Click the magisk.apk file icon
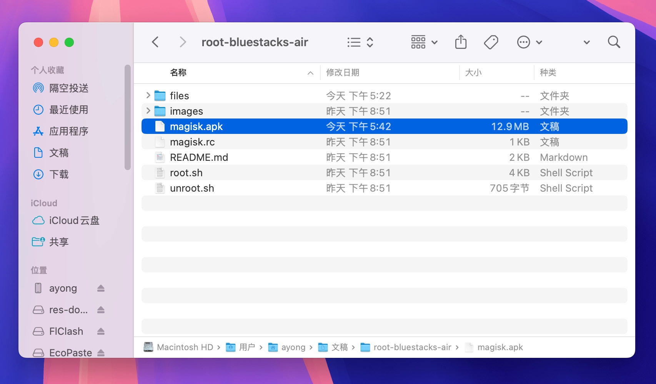Viewport: 656px width, 384px height. click(x=160, y=126)
